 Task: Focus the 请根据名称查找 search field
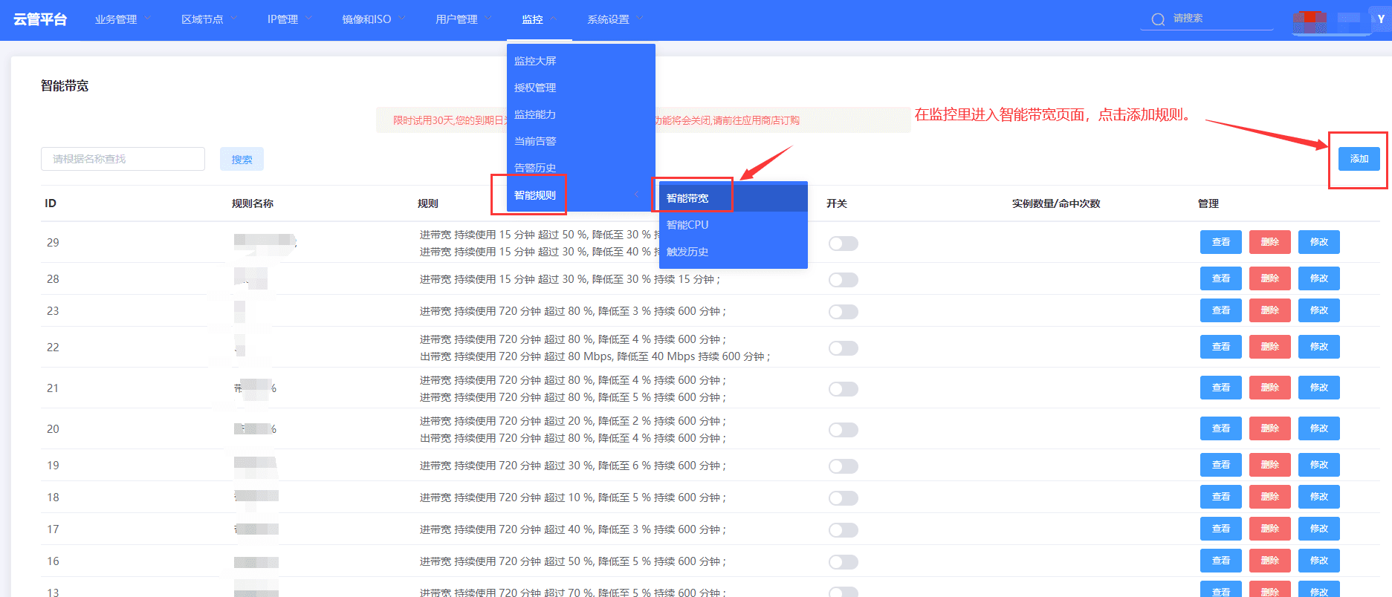[123, 159]
